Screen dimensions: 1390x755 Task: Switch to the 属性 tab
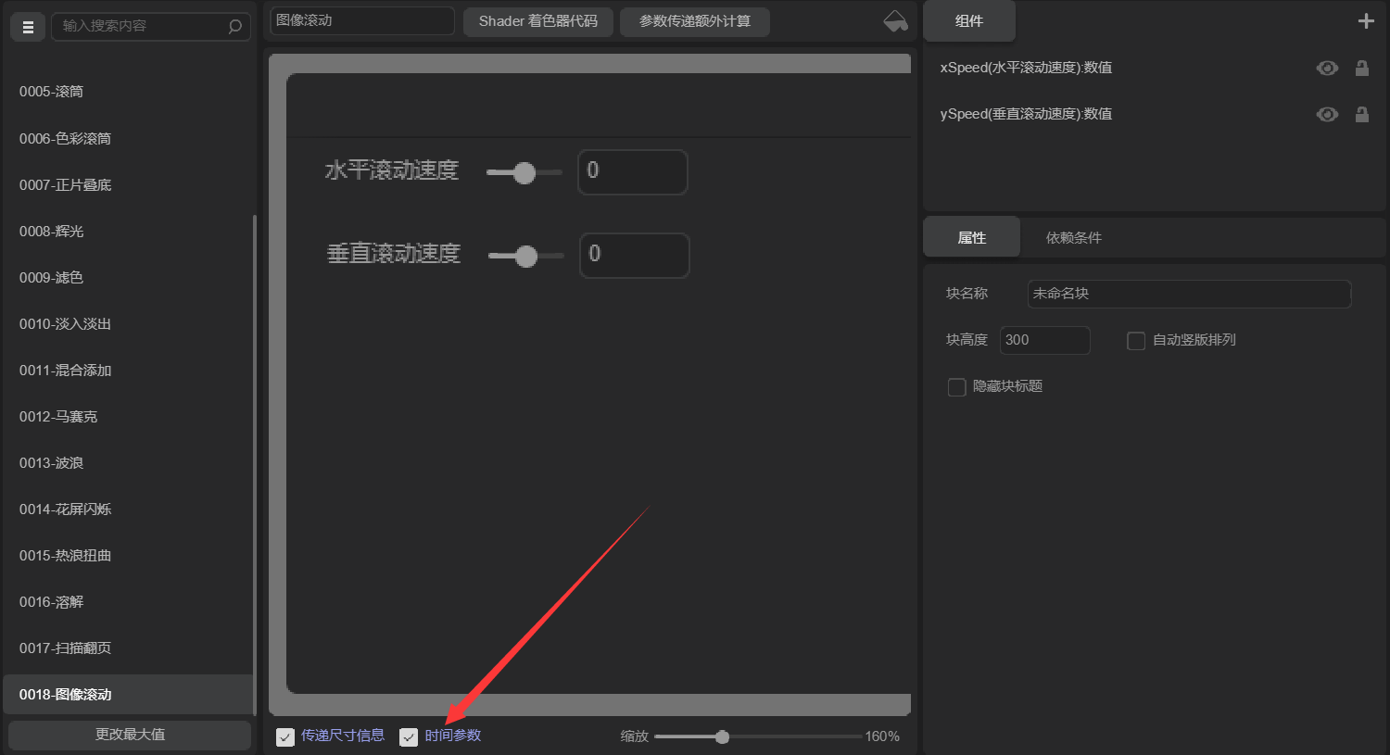pyautogui.click(x=971, y=237)
